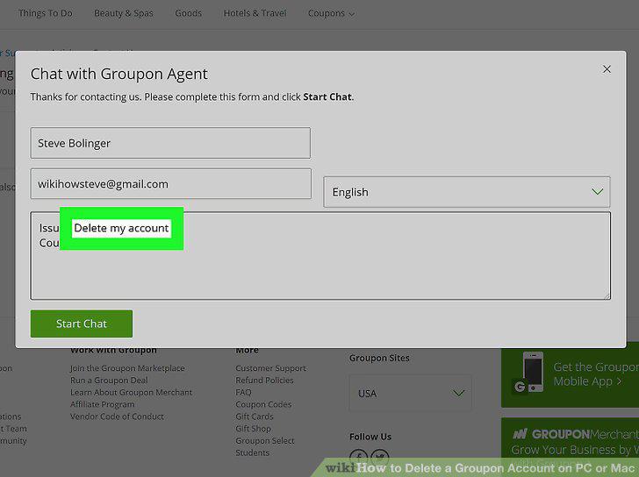Open the FAQ footer link
The height and width of the screenshot is (477, 639).
[x=243, y=392]
